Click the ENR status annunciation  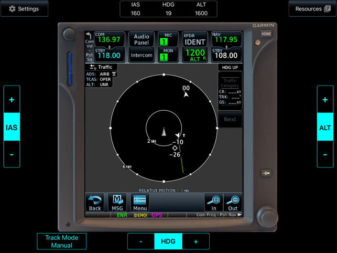pos(122,215)
